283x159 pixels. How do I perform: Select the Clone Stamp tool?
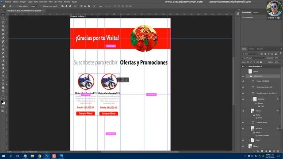click(x=3, y=49)
